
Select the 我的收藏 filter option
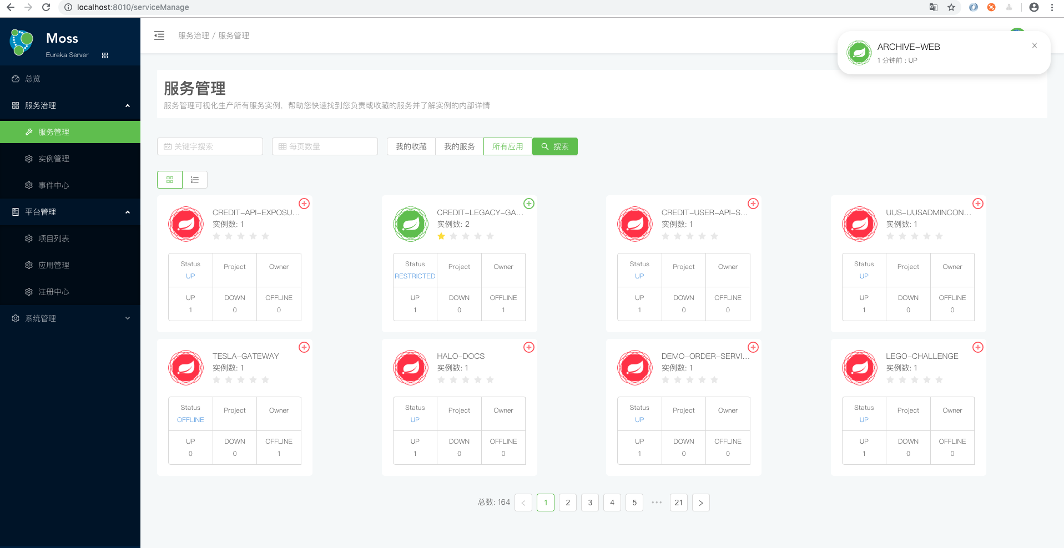pos(411,146)
